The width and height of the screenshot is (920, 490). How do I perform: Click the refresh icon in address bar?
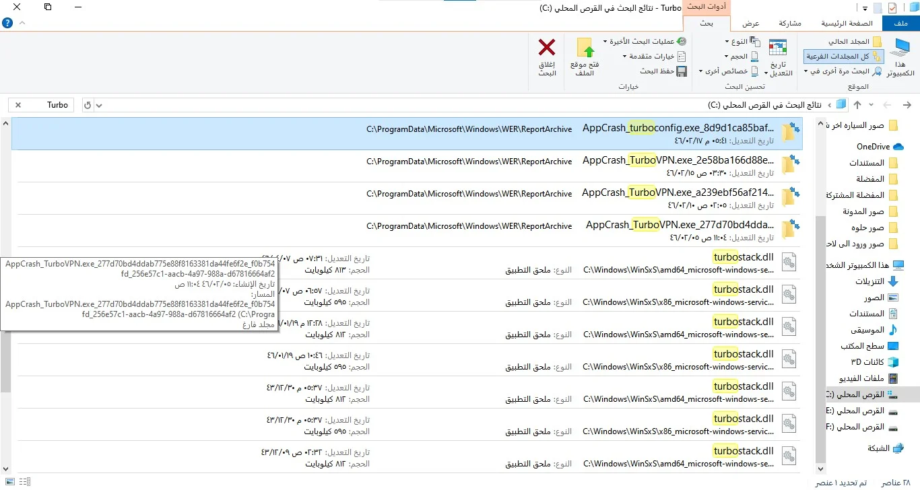tap(88, 105)
